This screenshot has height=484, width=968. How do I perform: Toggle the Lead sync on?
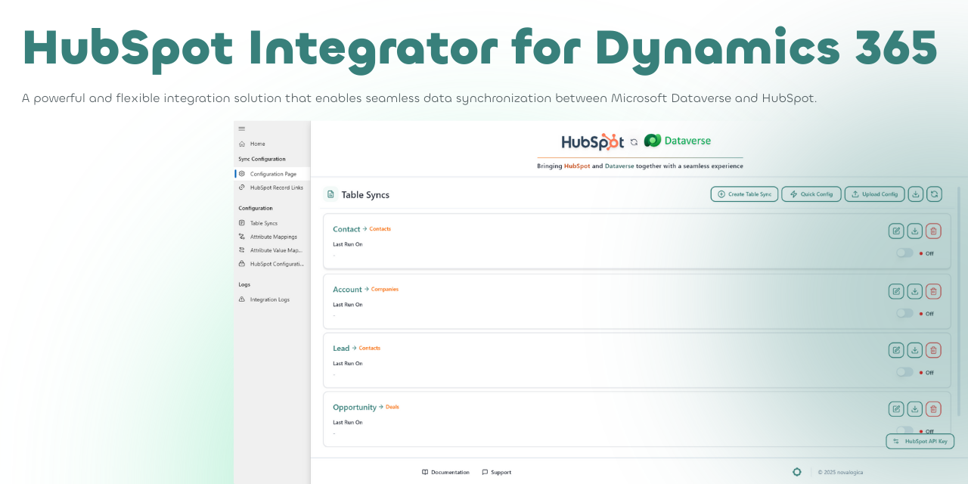tap(904, 372)
